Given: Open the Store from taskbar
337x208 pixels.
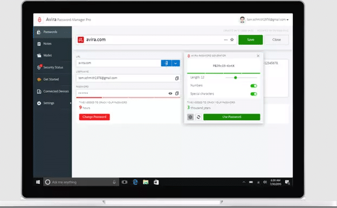Looking at the screenshot, I should 156,182.
